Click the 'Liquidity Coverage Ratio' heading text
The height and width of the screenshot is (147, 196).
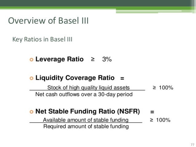(75, 78)
